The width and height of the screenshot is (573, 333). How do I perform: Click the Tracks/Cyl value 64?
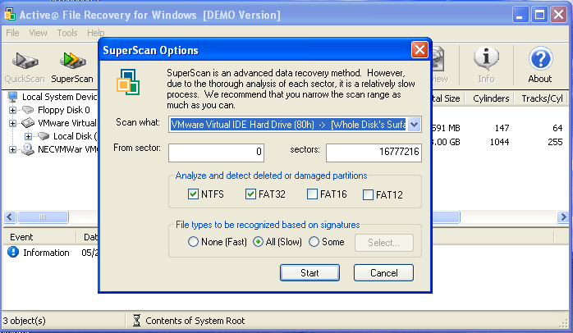[557, 128]
